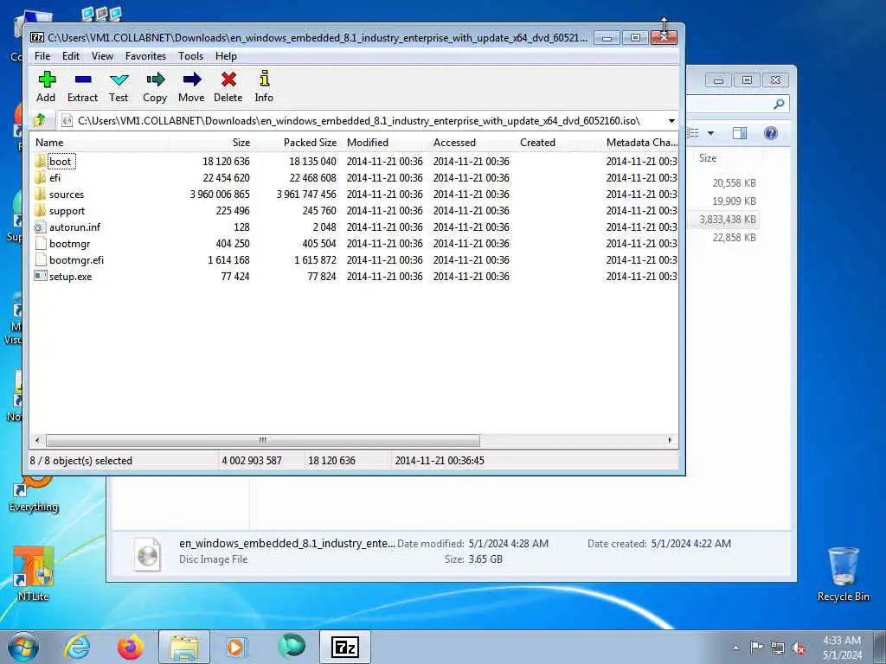Click Explorer's Size column header
Screen dimensions: 886x664
[708, 158]
